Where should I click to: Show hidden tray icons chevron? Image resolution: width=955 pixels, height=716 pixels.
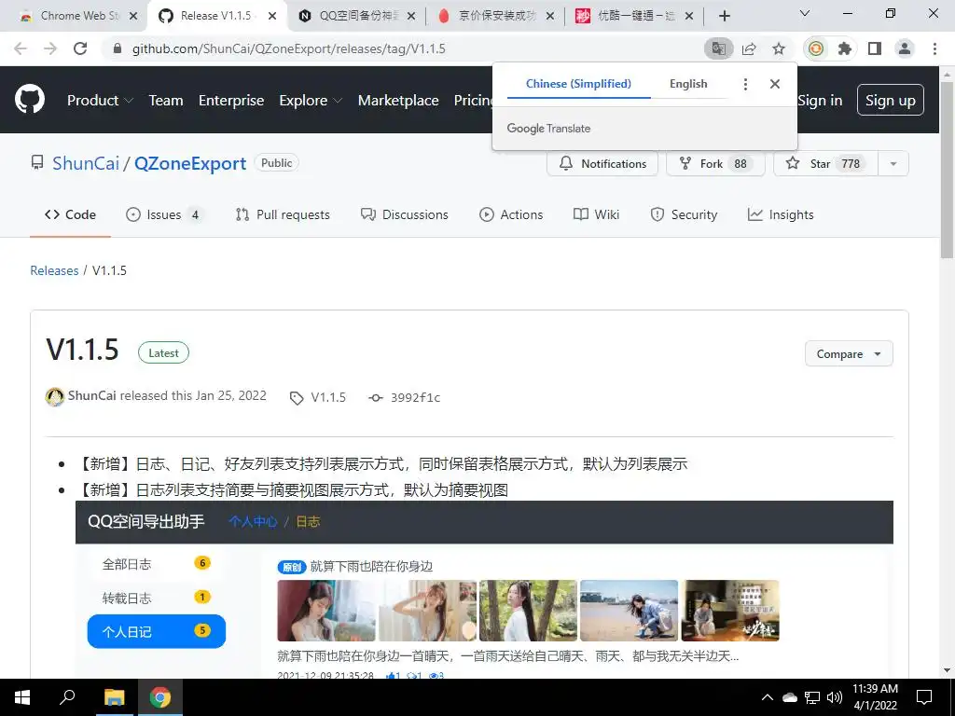(x=768, y=697)
